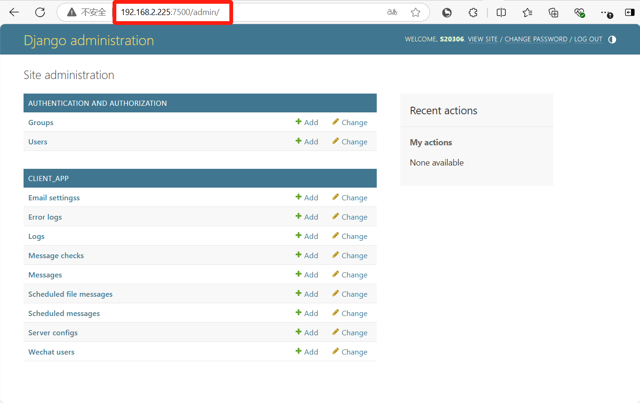The height and width of the screenshot is (403, 640).
Task: Add a new Message check
Action: tap(307, 255)
